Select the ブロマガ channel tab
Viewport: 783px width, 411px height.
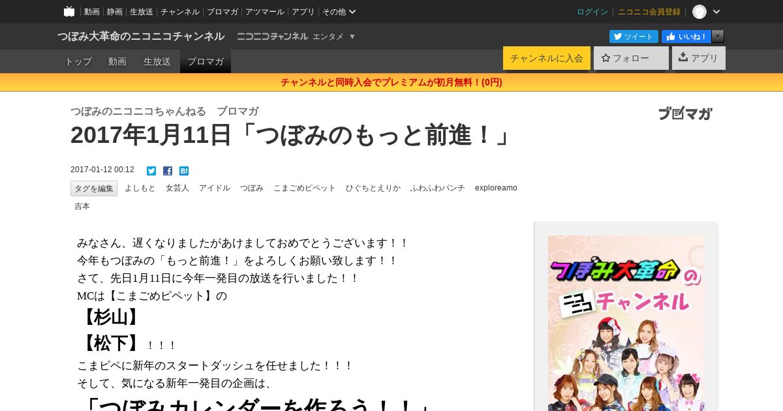[x=206, y=61]
